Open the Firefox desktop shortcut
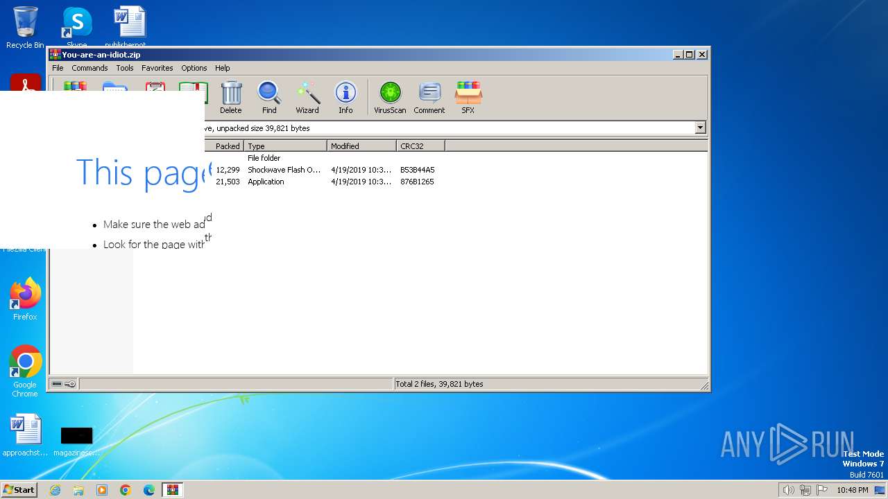 (25, 299)
